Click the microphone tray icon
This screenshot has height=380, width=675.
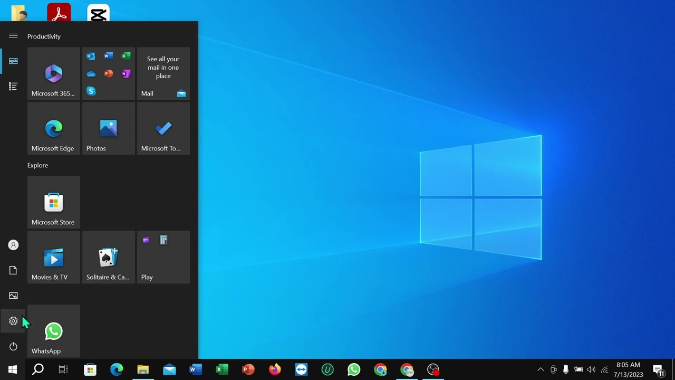coord(566,369)
